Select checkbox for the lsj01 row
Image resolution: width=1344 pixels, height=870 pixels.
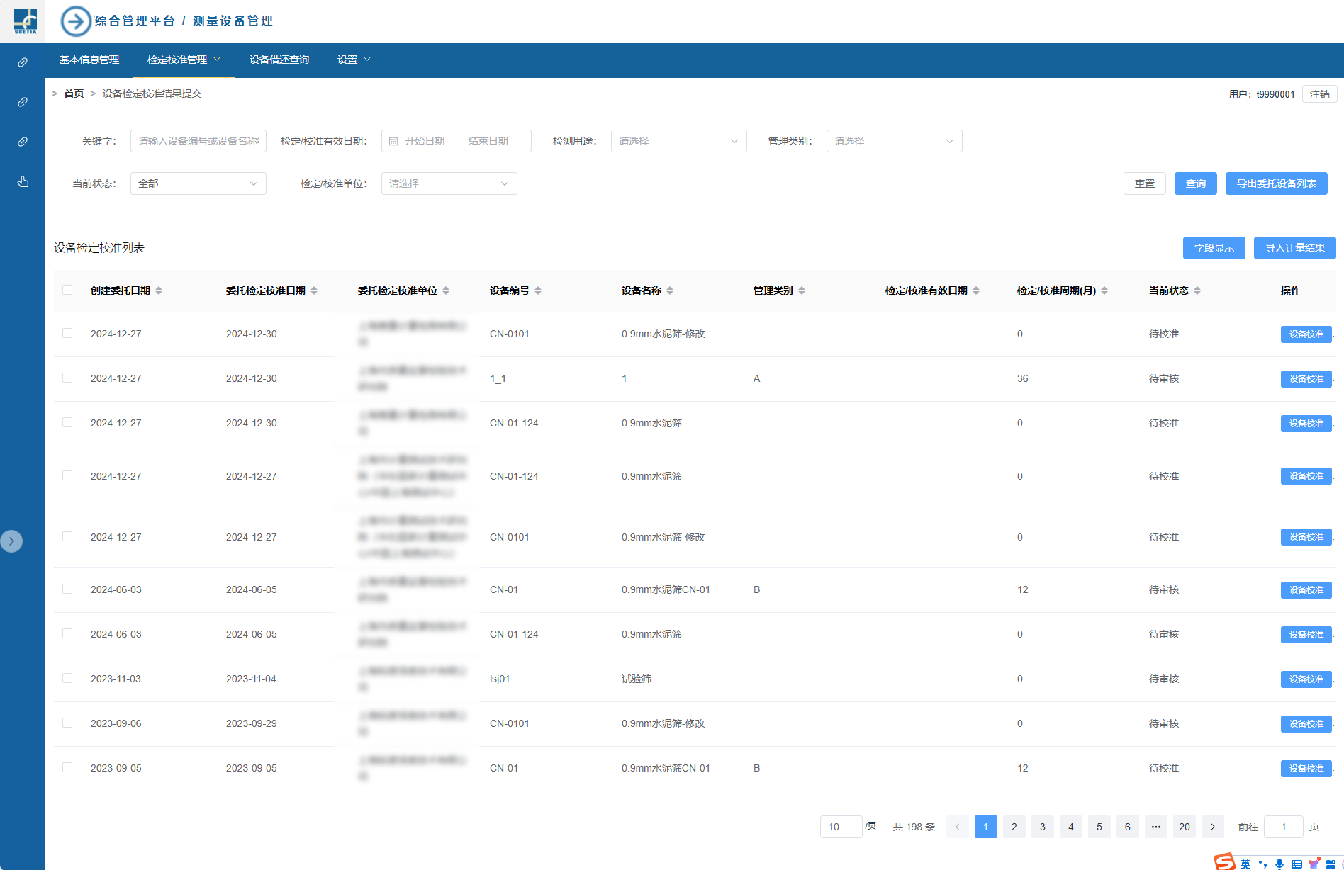pyautogui.click(x=67, y=678)
